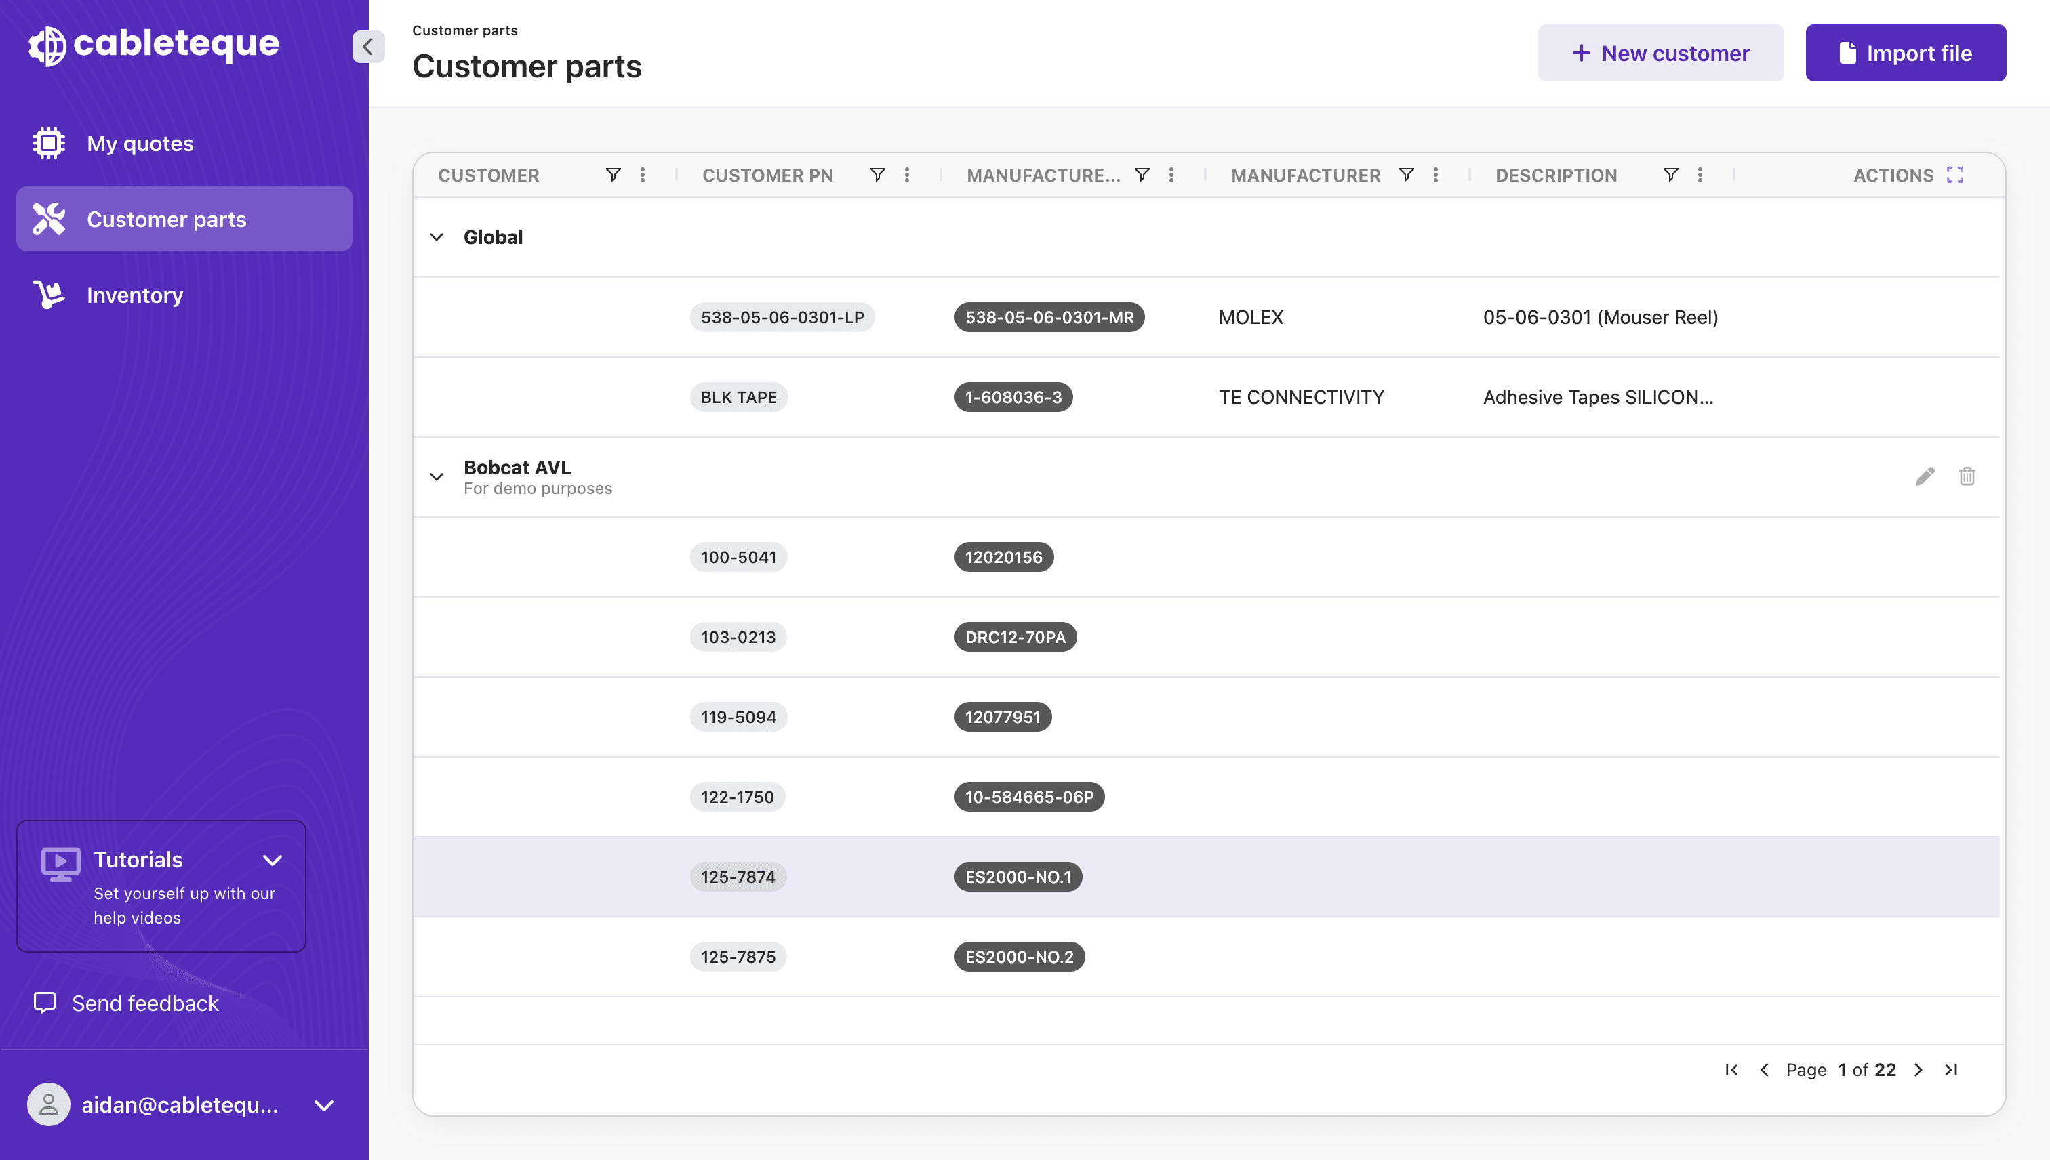Click the Import file button
The width and height of the screenshot is (2050, 1160).
(x=1905, y=53)
